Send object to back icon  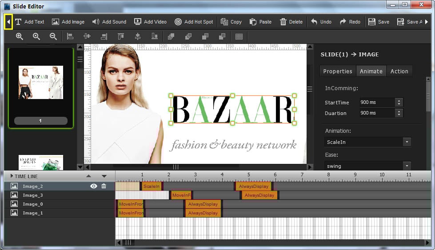click(x=222, y=36)
